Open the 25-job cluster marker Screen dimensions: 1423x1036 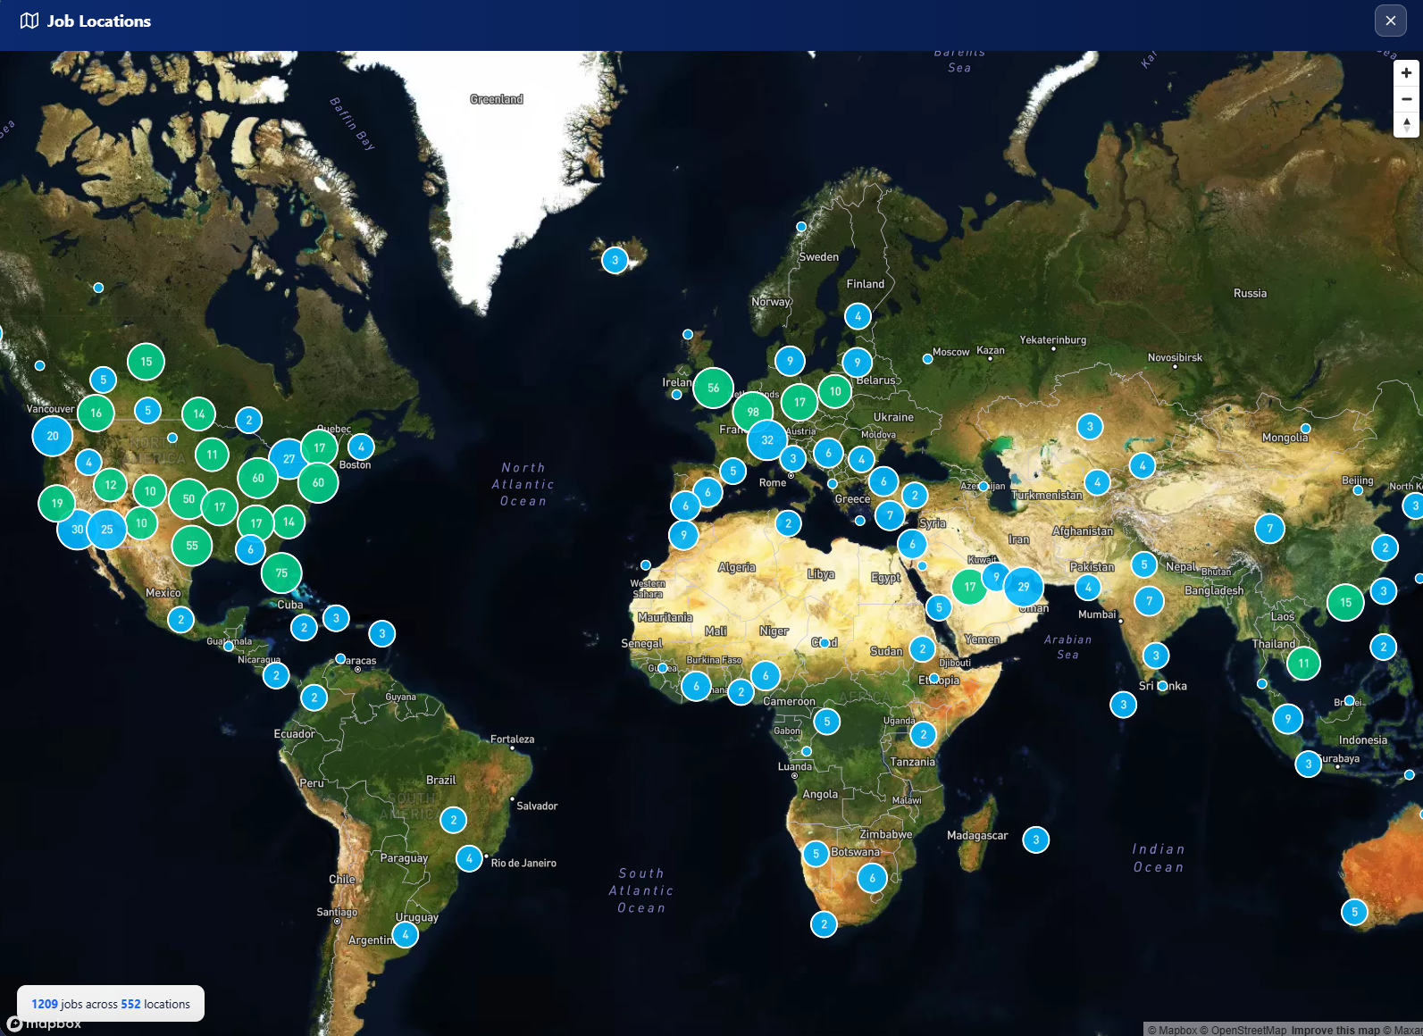(107, 529)
